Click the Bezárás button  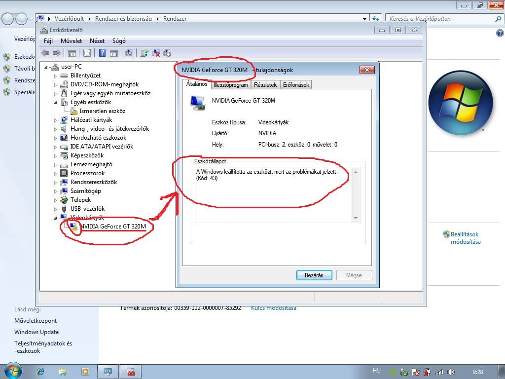coord(314,275)
